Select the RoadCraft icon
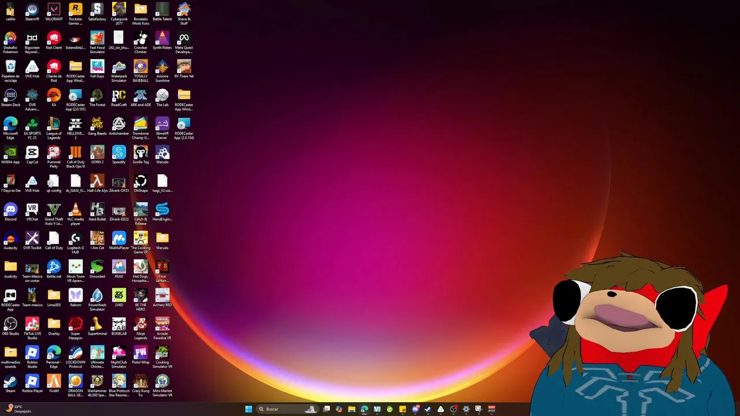Screen dimensions: 740x416 119,98
